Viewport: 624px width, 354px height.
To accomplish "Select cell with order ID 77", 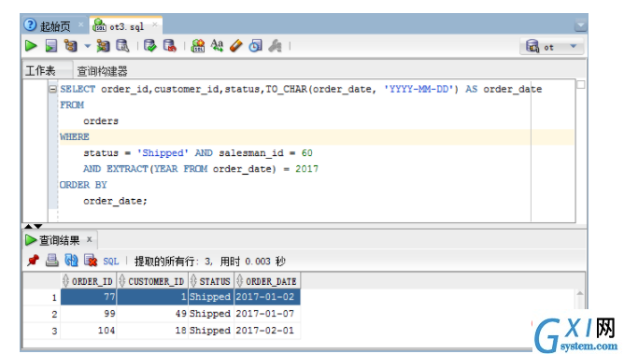I will tap(89, 297).
